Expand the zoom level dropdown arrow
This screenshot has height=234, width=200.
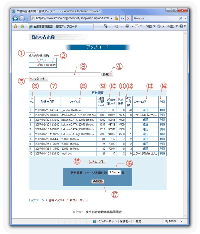click(181, 221)
